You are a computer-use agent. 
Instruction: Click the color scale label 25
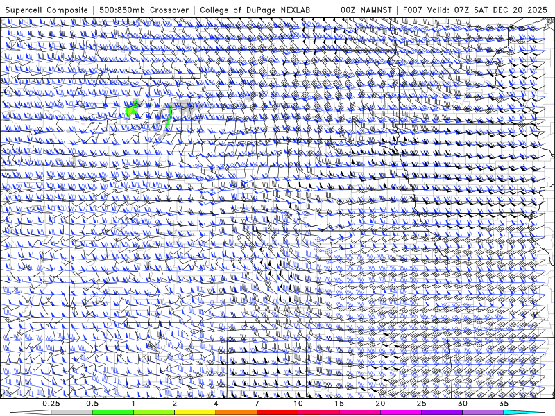[421, 404]
